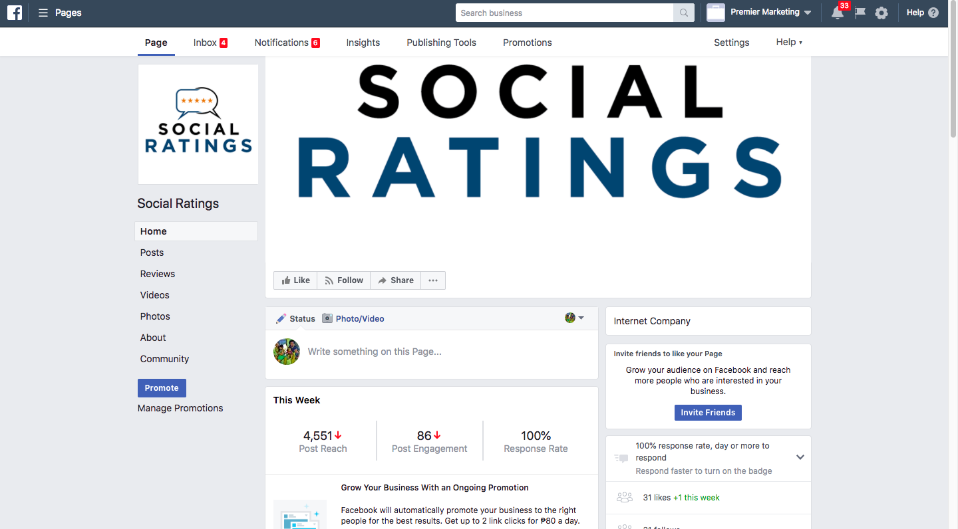The image size is (958, 529).
Task: Click the Photo/Video camera icon
Action: click(327, 318)
